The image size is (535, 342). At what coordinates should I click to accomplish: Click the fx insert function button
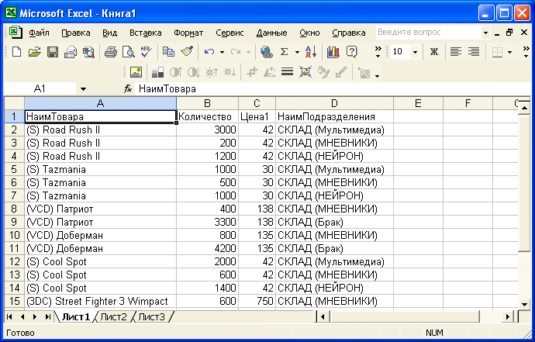click(x=128, y=89)
